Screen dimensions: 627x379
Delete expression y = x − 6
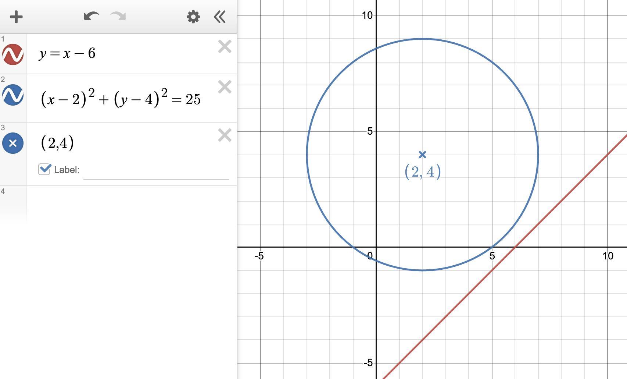[225, 47]
